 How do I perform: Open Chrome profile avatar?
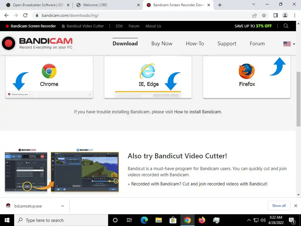(285, 15)
